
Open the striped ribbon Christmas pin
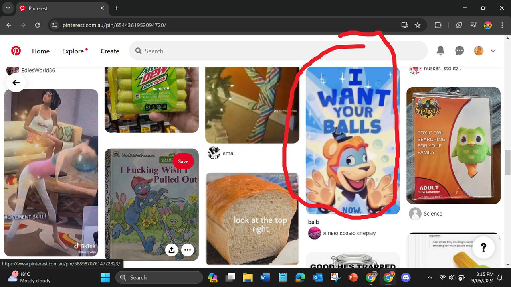tap(252, 105)
